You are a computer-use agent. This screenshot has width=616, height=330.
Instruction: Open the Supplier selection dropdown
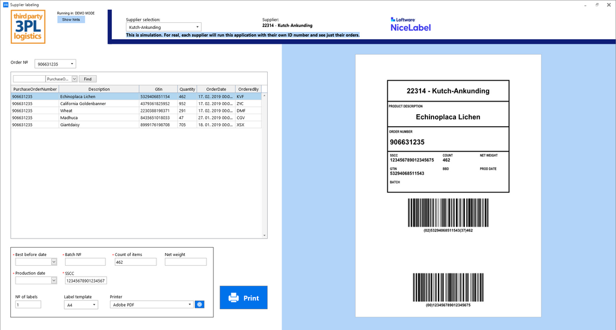click(164, 27)
